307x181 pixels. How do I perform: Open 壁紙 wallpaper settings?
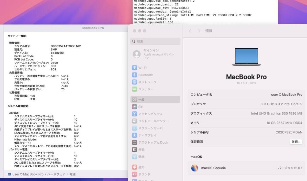pos(142,157)
